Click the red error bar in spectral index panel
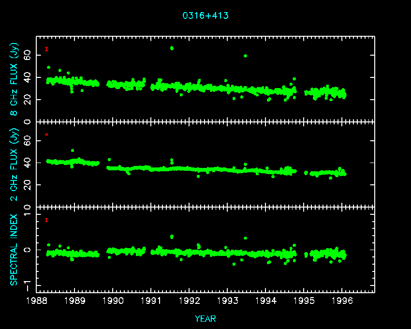The width and height of the screenshot is (411, 329). pyautogui.click(x=46, y=220)
